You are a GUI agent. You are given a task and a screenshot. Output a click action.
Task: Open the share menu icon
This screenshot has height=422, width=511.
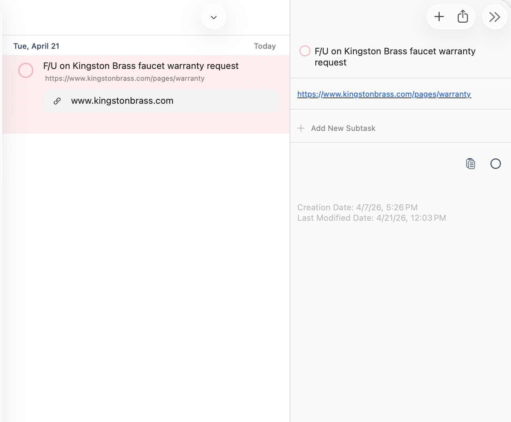click(x=463, y=17)
